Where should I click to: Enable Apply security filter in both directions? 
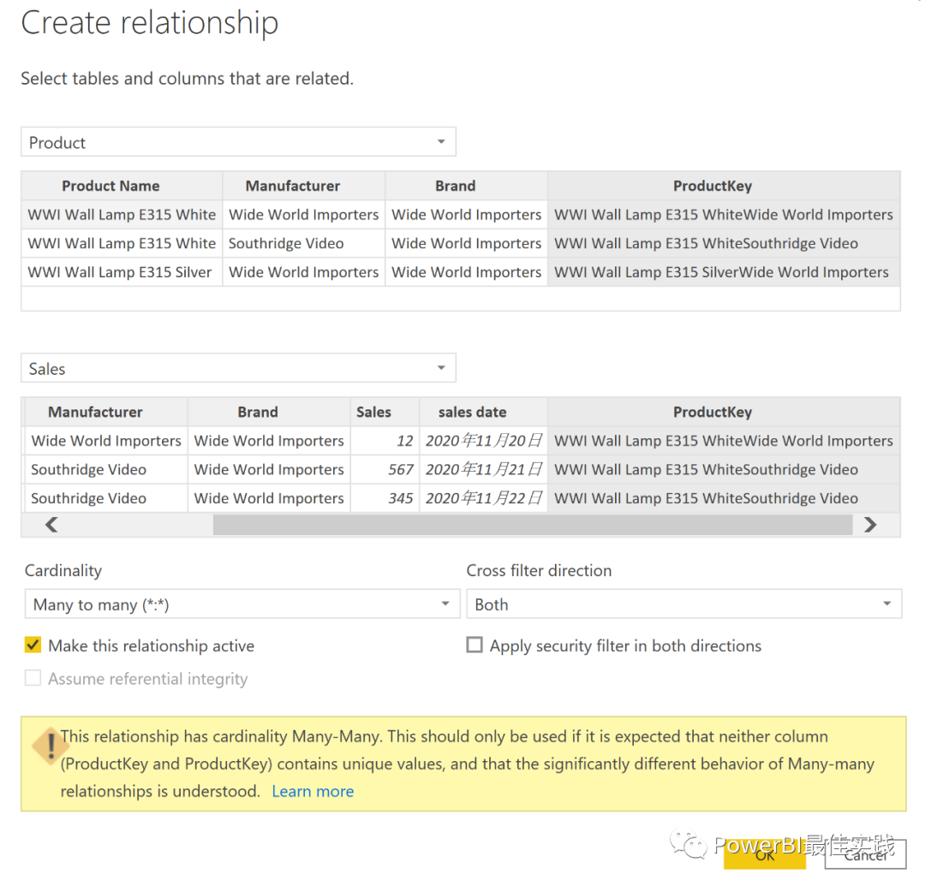click(474, 645)
